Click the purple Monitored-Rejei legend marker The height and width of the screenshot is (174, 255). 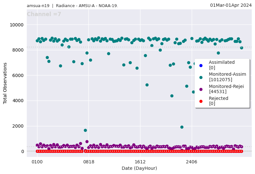pyautogui.click(x=201, y=89)
